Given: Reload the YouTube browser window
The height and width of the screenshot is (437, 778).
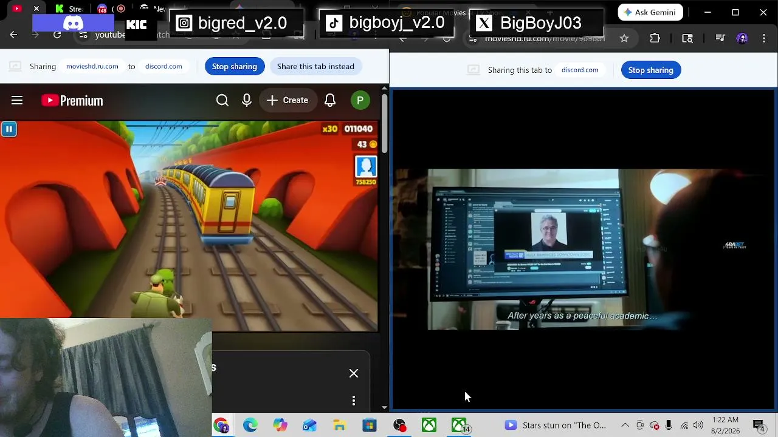Looking at the screenshot, I should tap(57, 35).
